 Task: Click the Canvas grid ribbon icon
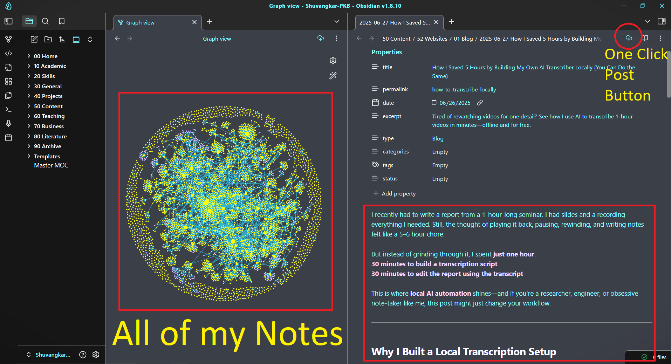click(x=9, y=81)
